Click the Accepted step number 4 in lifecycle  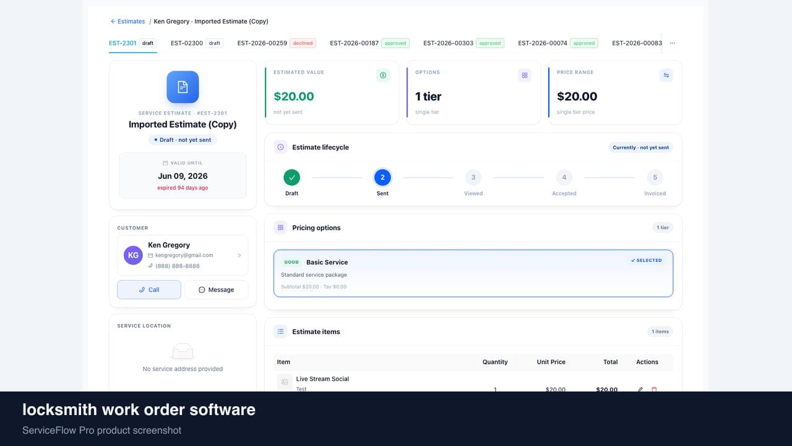point(564,178)
